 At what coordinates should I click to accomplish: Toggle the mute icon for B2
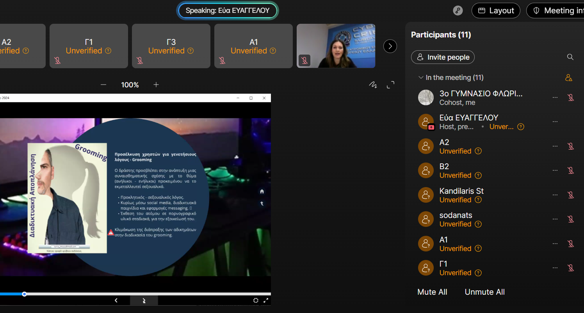pyautogui.click(x=570, y=170)
